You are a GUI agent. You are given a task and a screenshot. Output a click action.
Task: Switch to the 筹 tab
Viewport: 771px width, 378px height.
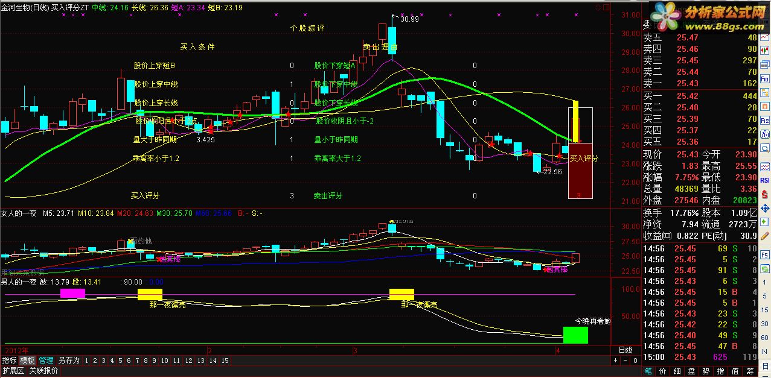coord(750,371)
